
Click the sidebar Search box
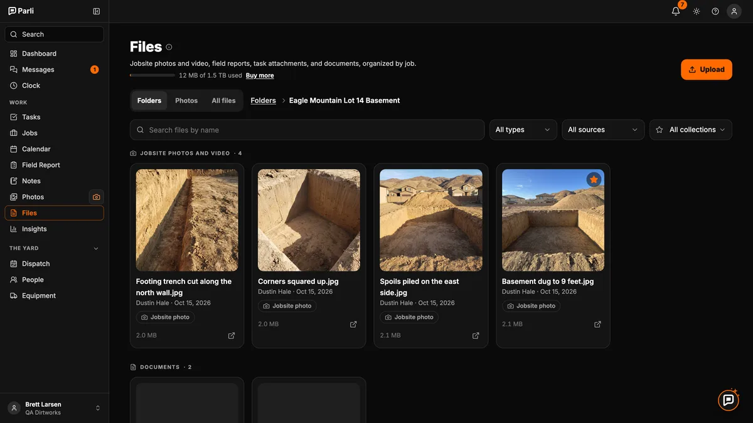click(54, 34)
